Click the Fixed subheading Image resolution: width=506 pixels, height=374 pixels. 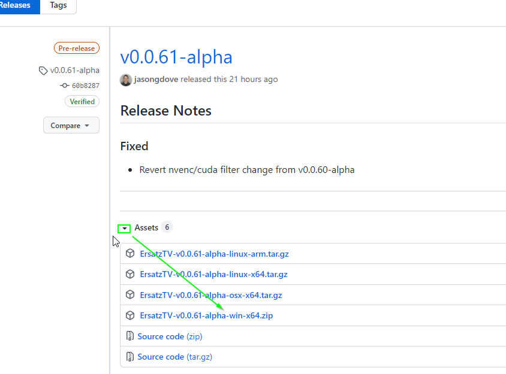[x=134, y=146]
